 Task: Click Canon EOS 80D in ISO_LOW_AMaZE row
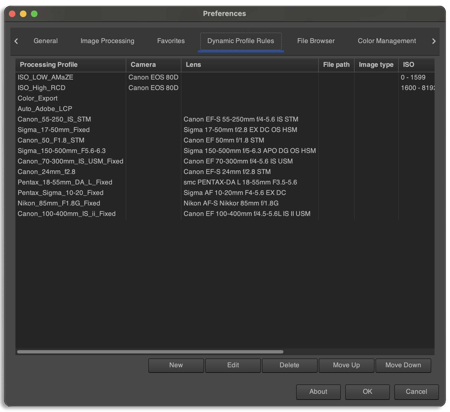point(153,77)
